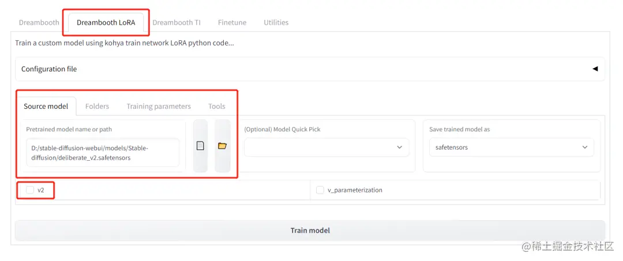Click the kohya train network description text
Viewport: 623px width, 261px height.
125,43
